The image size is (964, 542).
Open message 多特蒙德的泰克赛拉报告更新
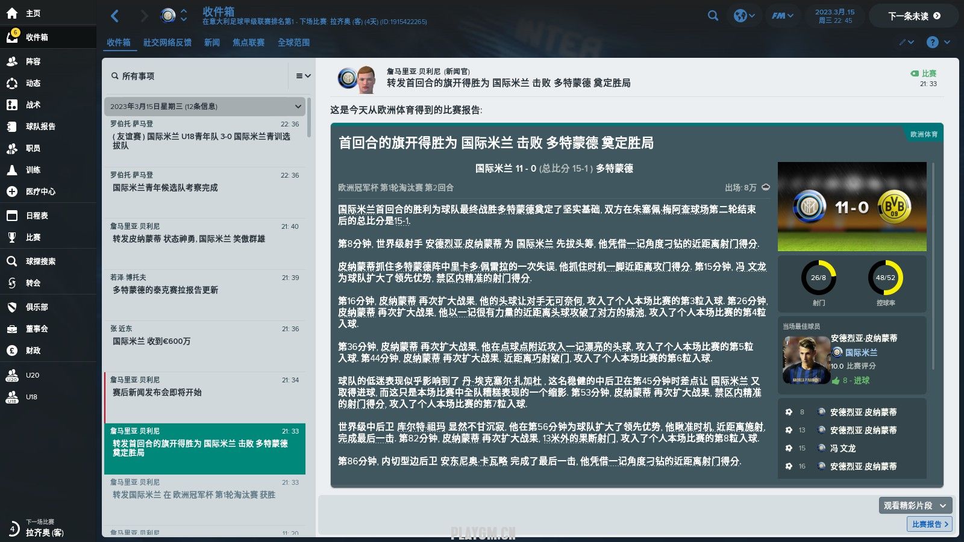coord(205,294)
